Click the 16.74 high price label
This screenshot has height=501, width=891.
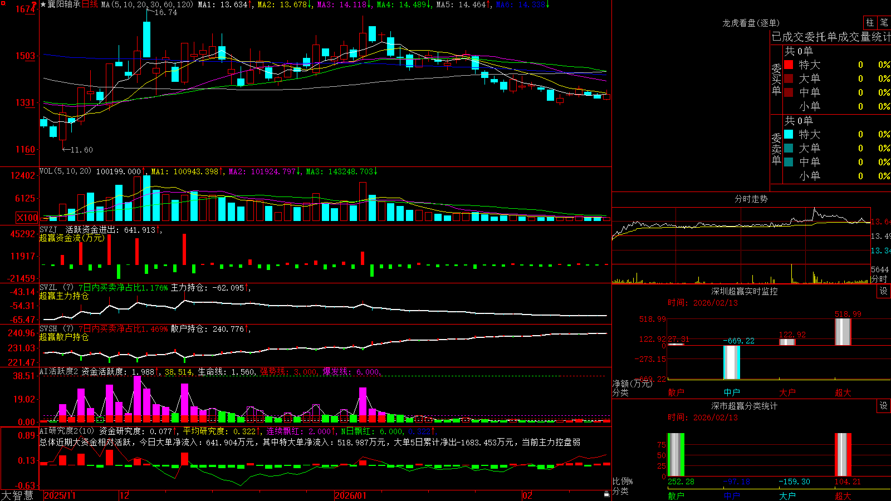pos(165,12)
